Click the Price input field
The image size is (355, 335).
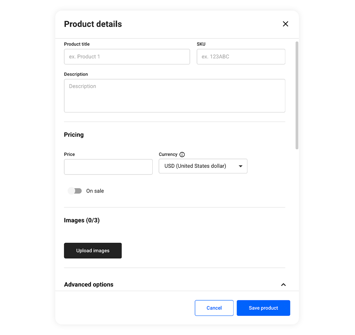click(x=108, y=167)
